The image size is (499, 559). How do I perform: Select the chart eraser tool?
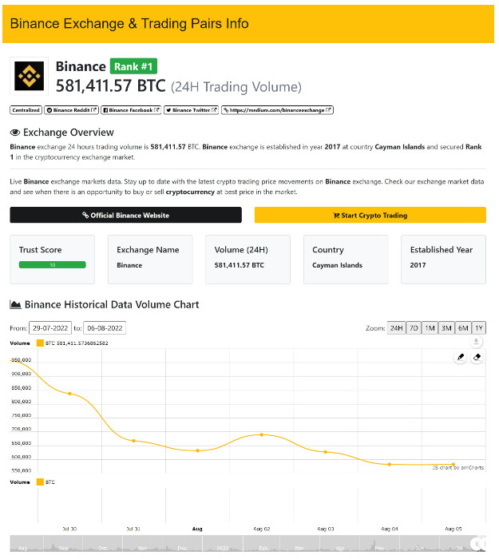tap(477, 357)
